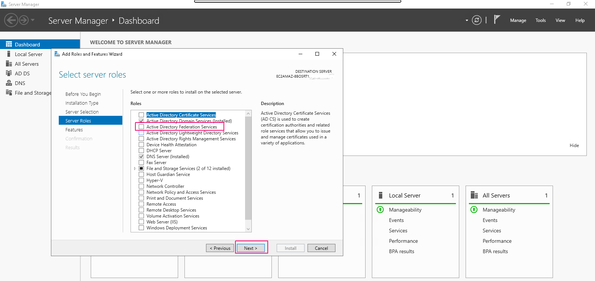The image size is (595, 281).
Task: Select the All Servers sidebar icon
Action: [x=9, y=63]
